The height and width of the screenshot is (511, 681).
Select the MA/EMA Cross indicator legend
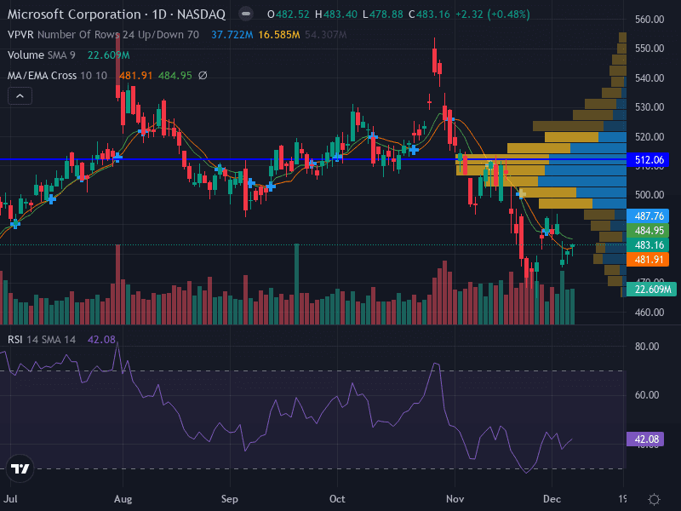pos(57,76)
